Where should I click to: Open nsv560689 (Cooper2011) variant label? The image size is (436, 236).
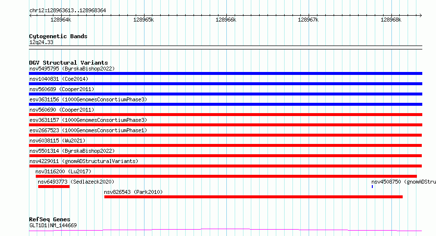pos(62,89)
